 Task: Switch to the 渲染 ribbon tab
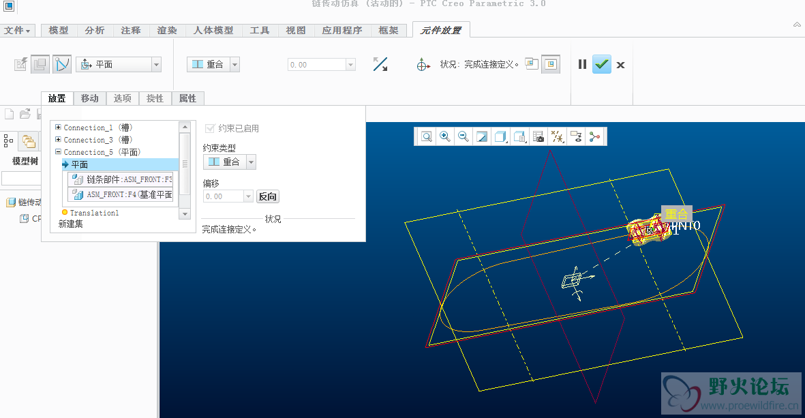click(x=167, y=30)
